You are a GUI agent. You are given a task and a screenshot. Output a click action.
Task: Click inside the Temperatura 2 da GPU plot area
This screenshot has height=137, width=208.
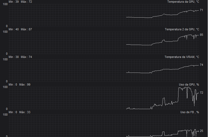tap(104, 43)
